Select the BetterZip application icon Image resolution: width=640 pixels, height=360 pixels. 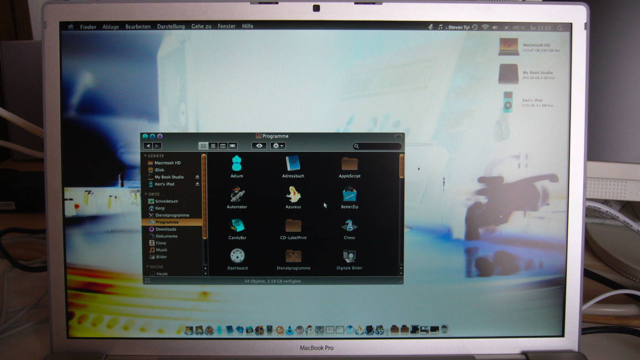point(350,195)
